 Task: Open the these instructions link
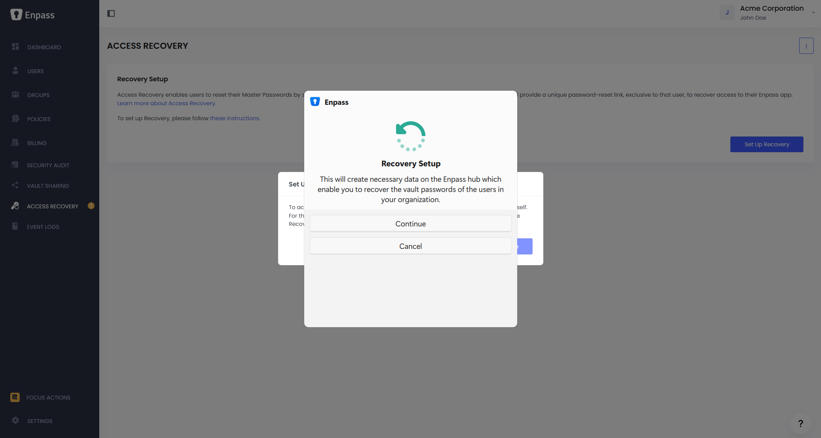(234, 118)
